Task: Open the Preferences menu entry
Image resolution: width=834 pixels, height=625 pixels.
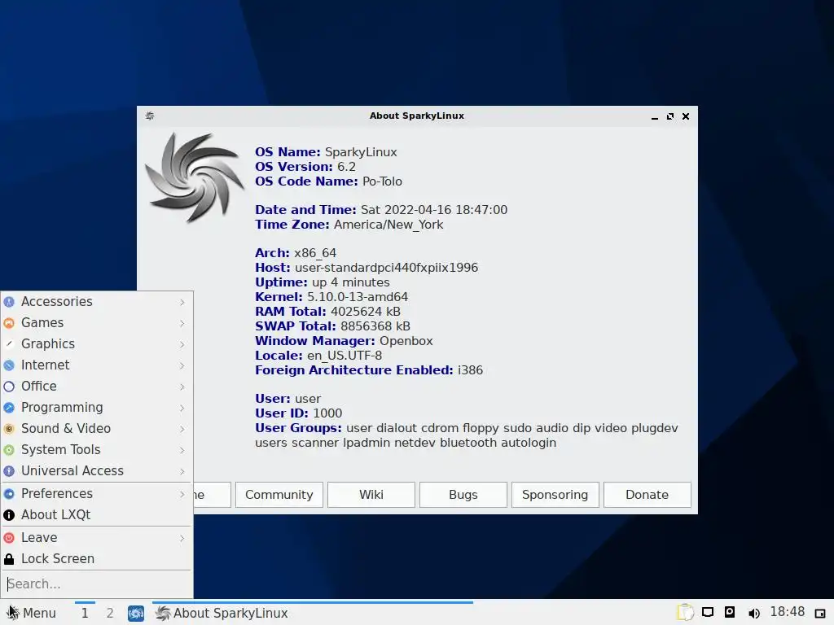Action: (96, 494)
